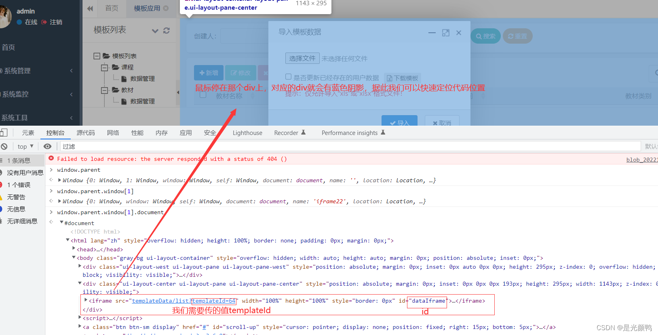The height and width of the screenshot is (335, 658).
Task: Open the Lighthouse DevTools tab
Action: point(247,133)
